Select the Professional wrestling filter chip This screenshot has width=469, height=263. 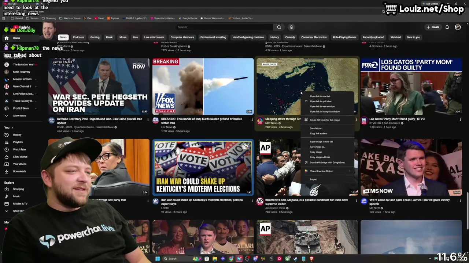213,37
